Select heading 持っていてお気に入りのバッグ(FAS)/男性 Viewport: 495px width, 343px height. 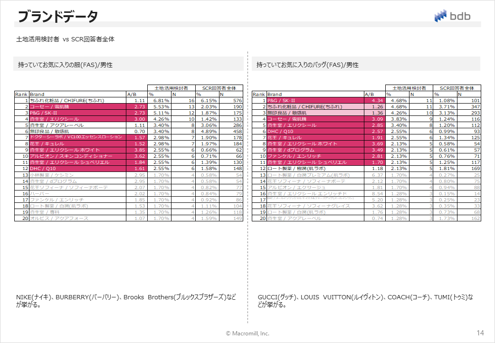click(x=307, y=65)
